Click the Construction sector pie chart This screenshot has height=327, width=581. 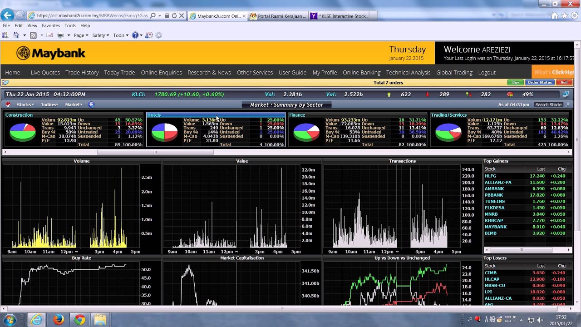[x=23, y=132]
